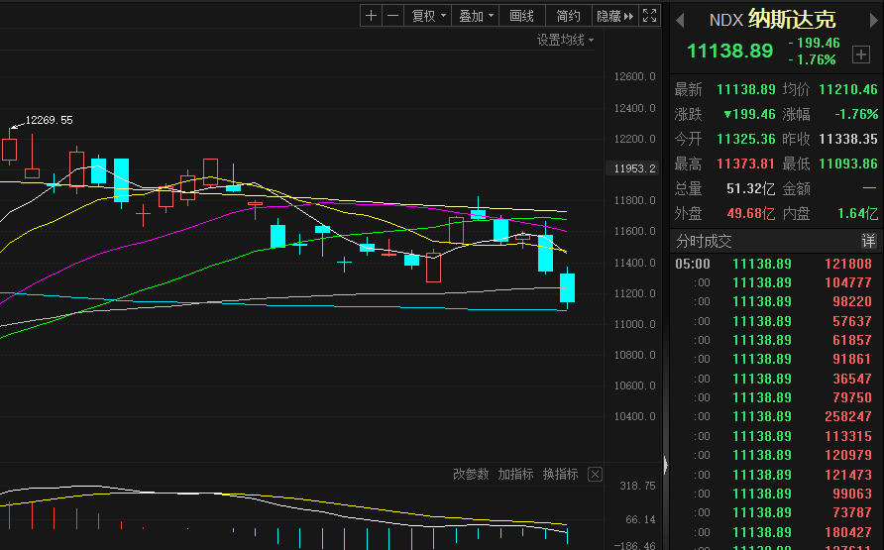This screenshot has height=550, width=884.
Task: Toggle fullscreen chart view icon
Action: pos(649,16)
